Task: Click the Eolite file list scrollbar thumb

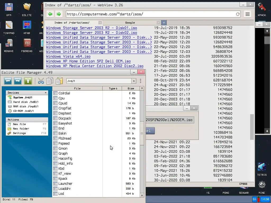Action: [142, 133]
